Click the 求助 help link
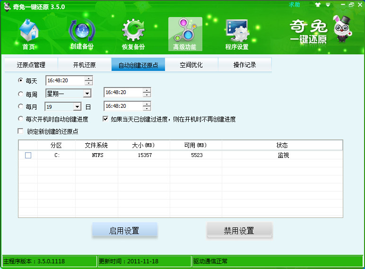This screenshot has width=365, height=269. tap(294, 5)
